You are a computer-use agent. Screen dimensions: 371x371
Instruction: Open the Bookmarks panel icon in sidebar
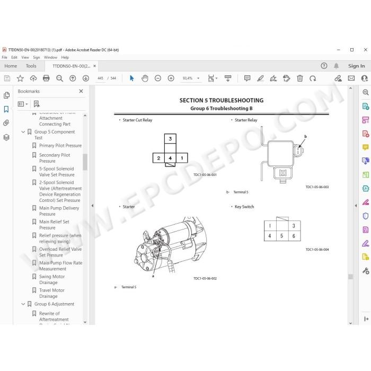coord(6,109)
